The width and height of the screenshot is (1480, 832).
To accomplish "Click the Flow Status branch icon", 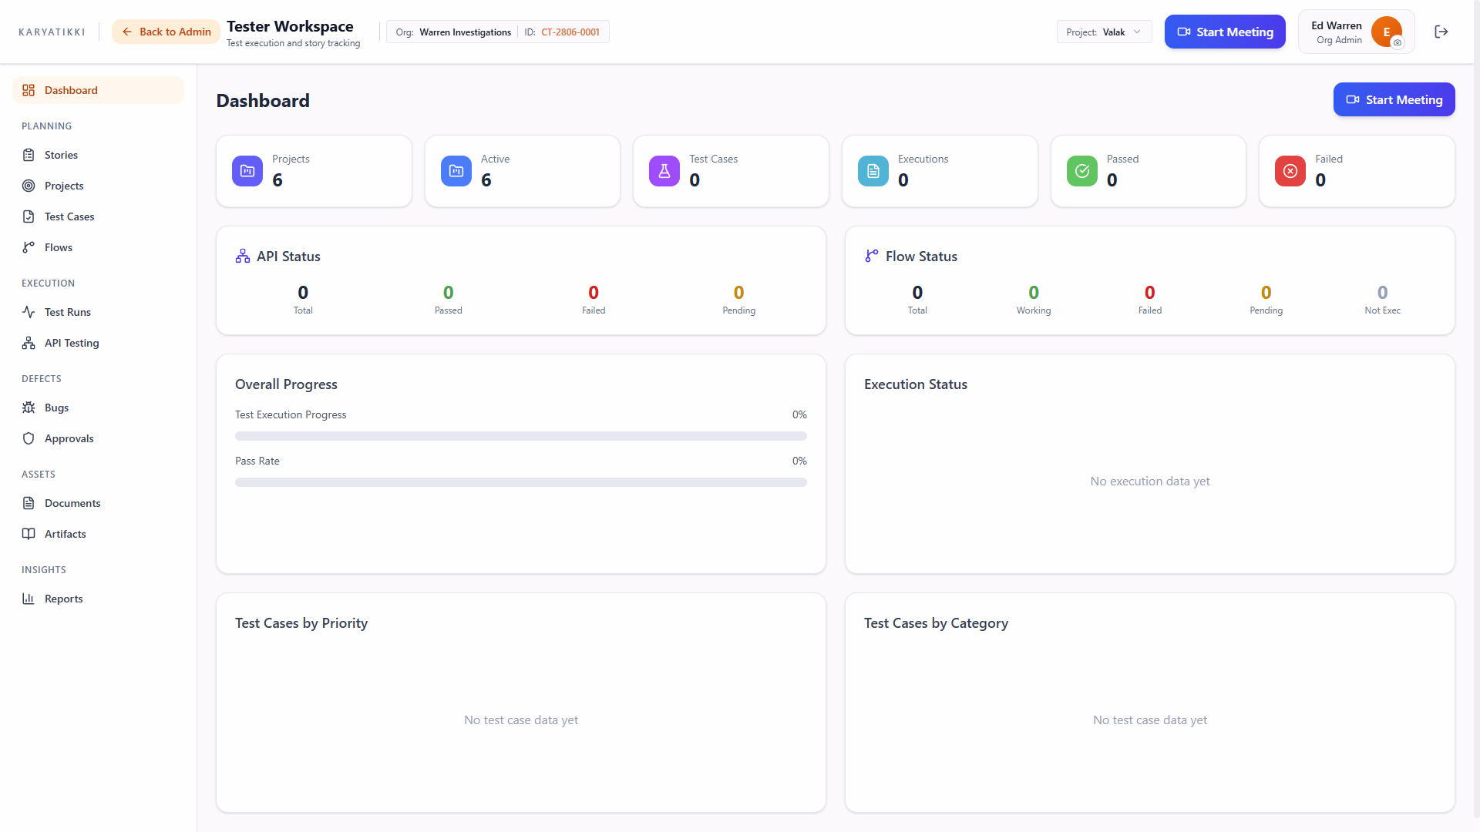I will pyautogui.click(x=872, y=257).
